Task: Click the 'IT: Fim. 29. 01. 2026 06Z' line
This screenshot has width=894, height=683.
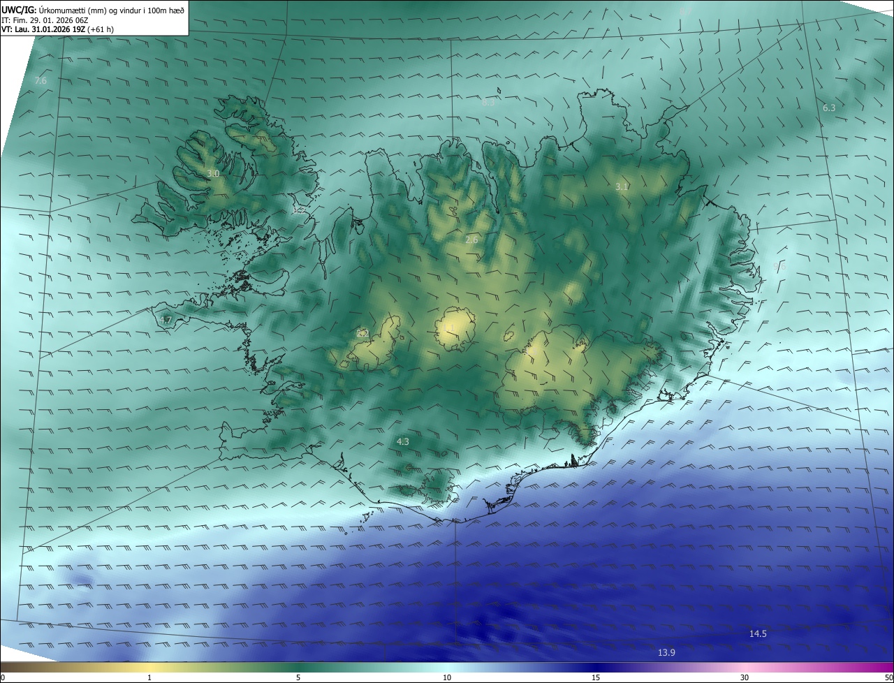Action: coord(45,20)
